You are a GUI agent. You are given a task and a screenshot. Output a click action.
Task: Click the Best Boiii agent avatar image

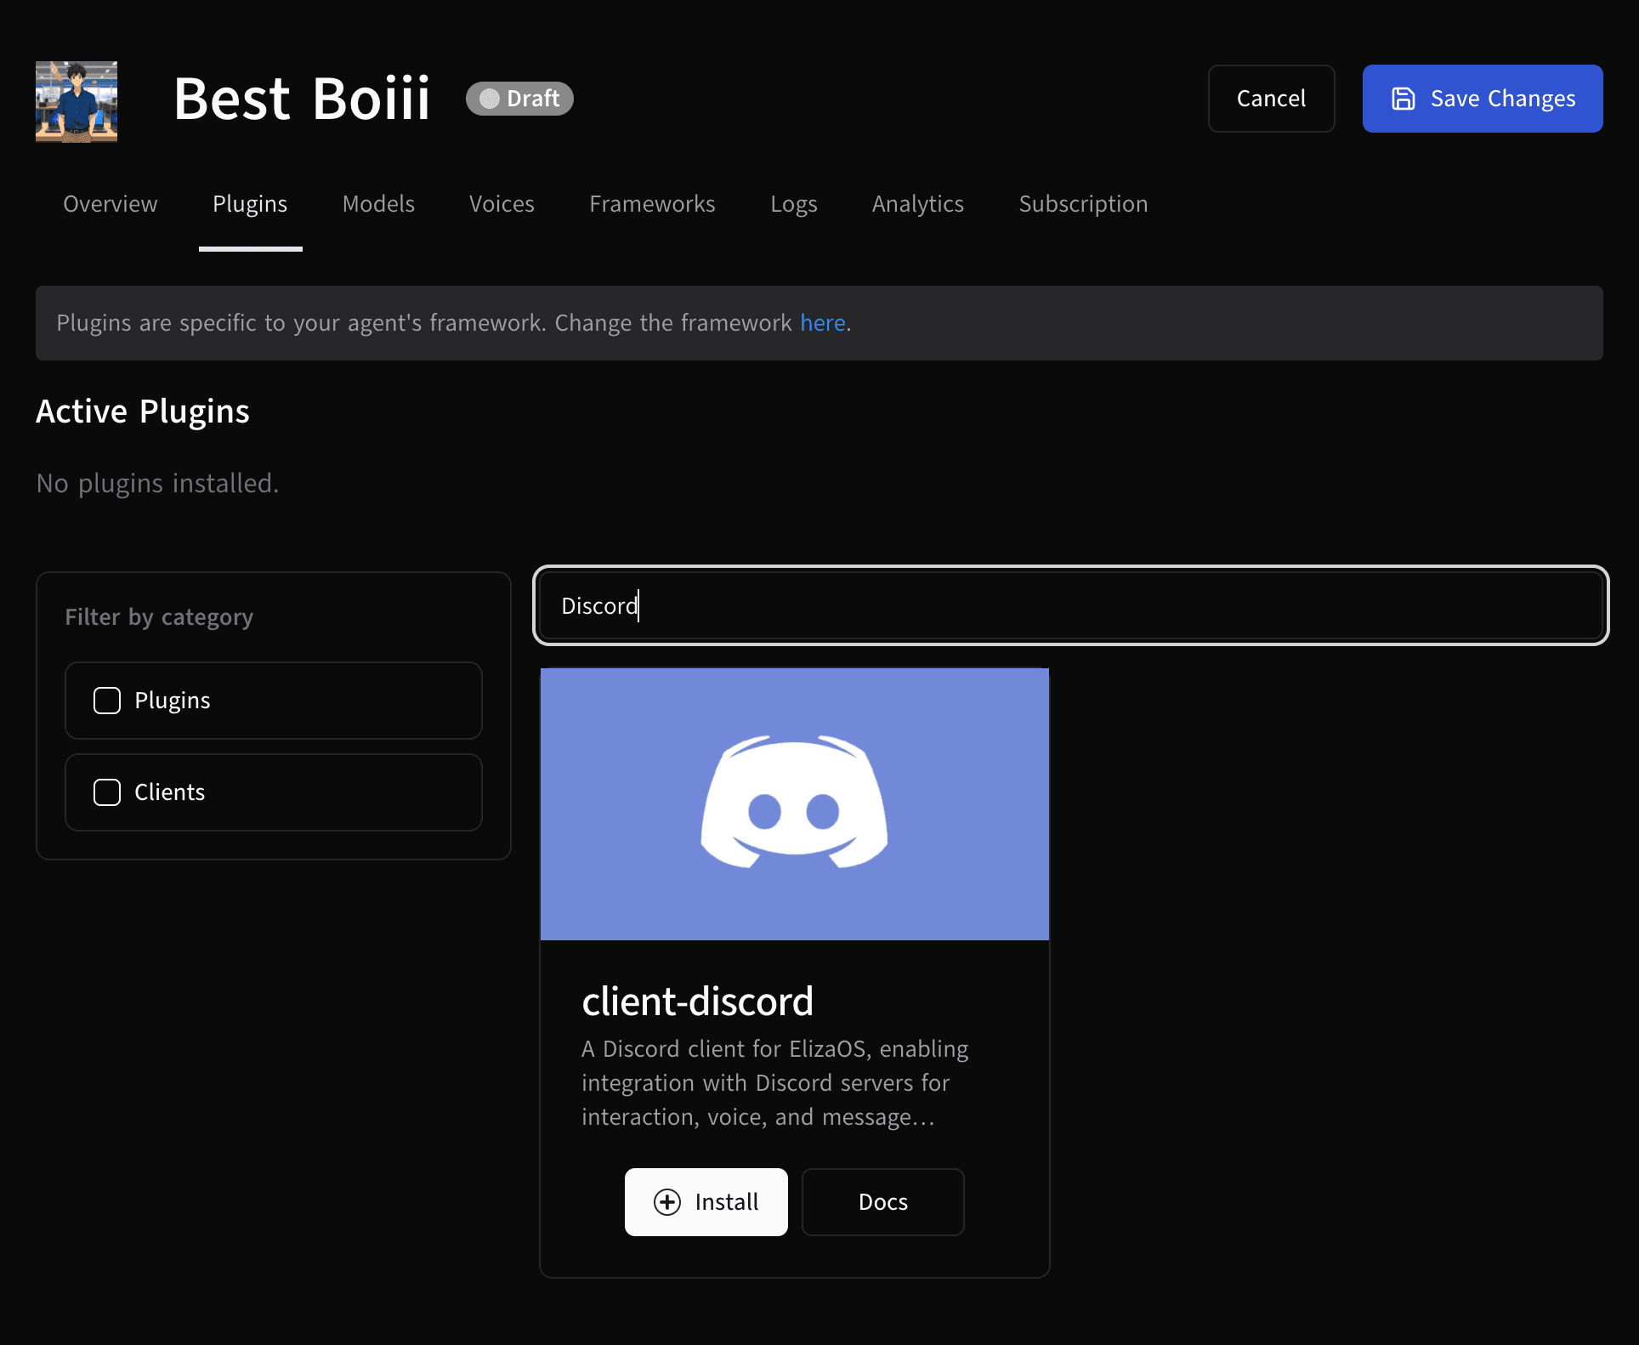pyautogui.click(x=77, y=102)
